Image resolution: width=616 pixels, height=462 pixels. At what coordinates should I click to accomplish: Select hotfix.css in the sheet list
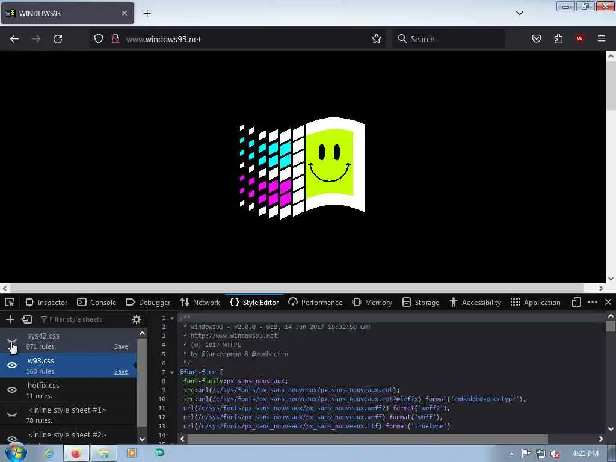click(x=69, y=390)
